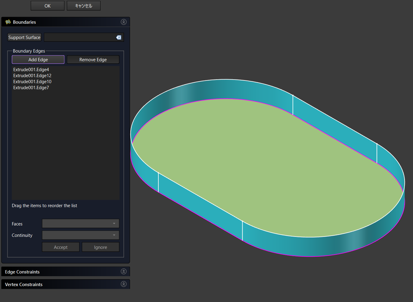Click the OK button
The height and width of the screenshot is (302, 413).
47,6
